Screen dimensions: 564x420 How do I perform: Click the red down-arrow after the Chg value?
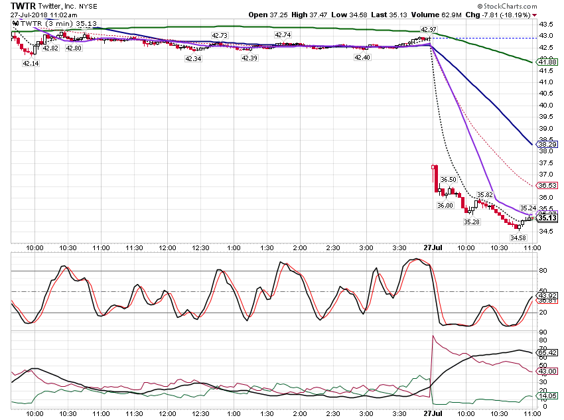[x=535, y=15]
